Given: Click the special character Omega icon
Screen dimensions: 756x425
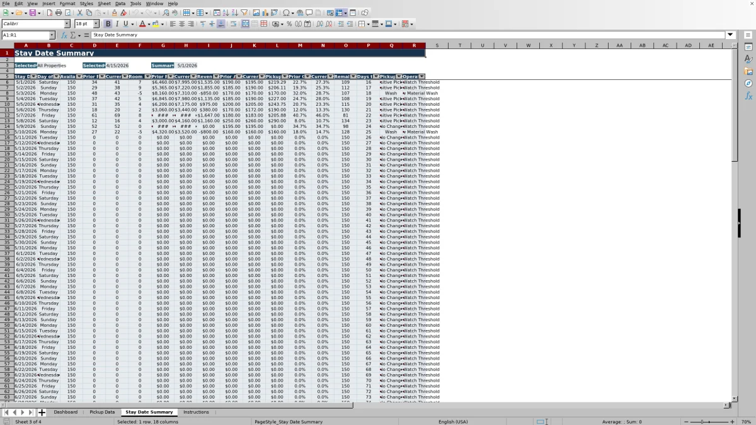Looking at the screenshot, I should [x=287, y=13].
